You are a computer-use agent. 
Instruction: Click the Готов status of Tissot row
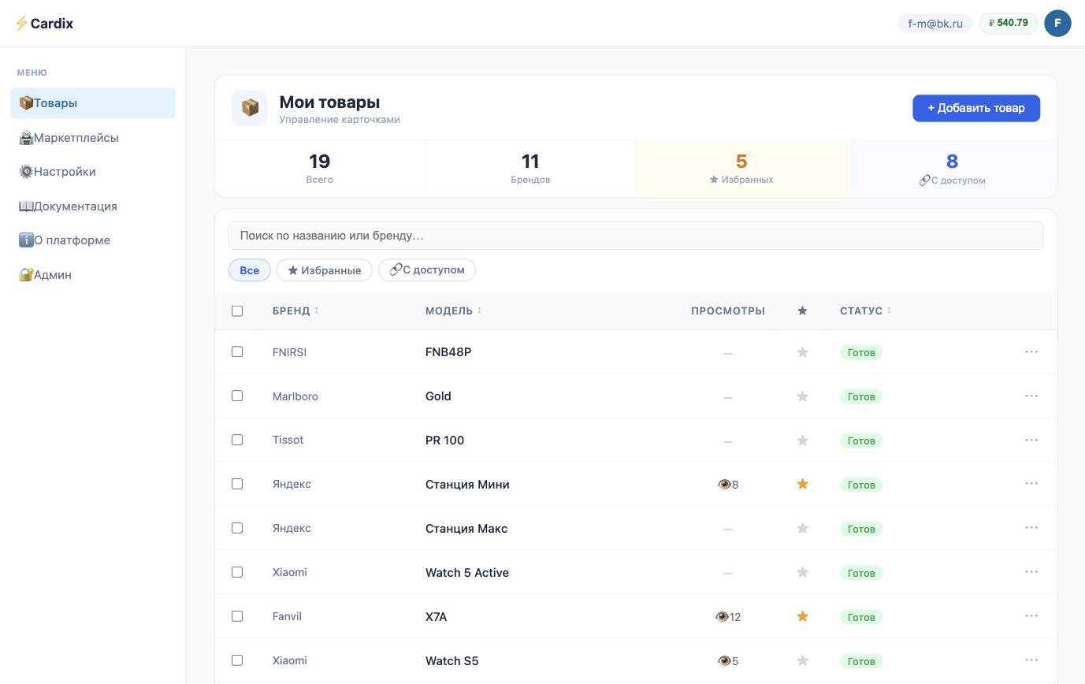tap(861, 441)
